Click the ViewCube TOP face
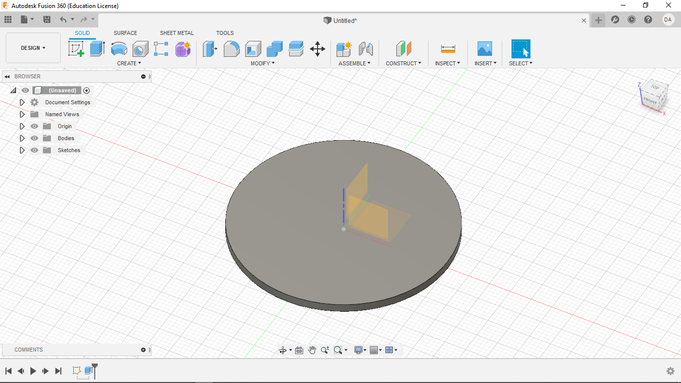 (655, 88)
